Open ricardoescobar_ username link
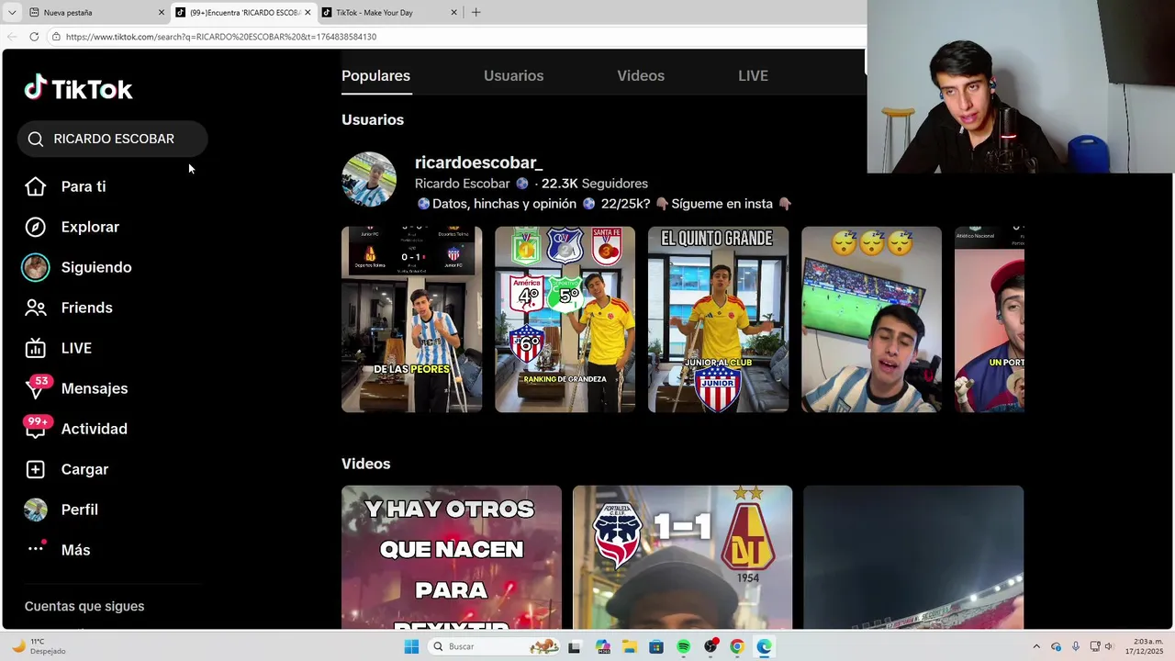 [x=478, y=162]
